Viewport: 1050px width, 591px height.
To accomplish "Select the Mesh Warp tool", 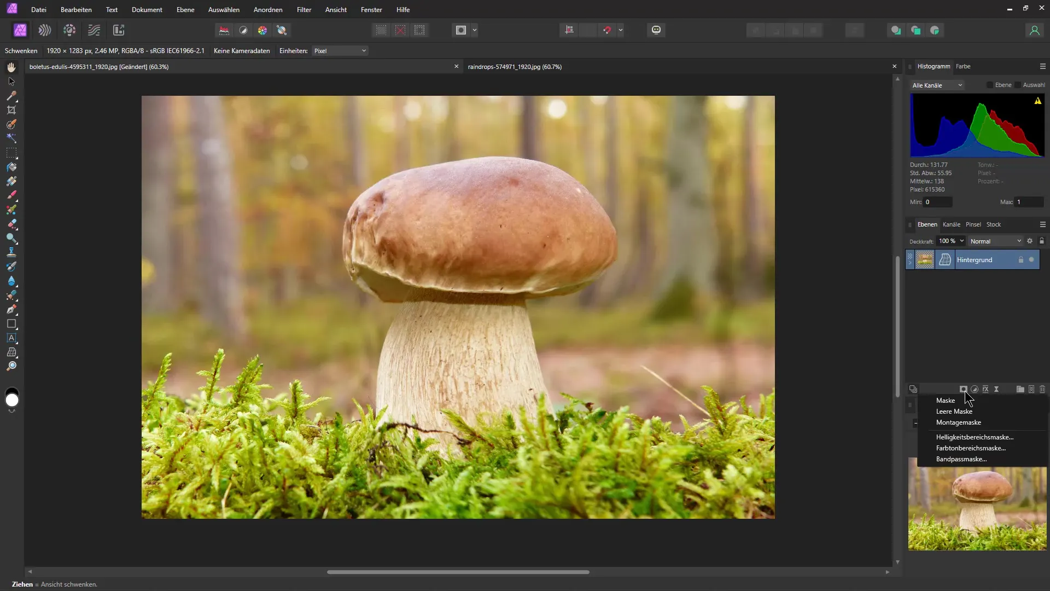I will coord(11,352).
